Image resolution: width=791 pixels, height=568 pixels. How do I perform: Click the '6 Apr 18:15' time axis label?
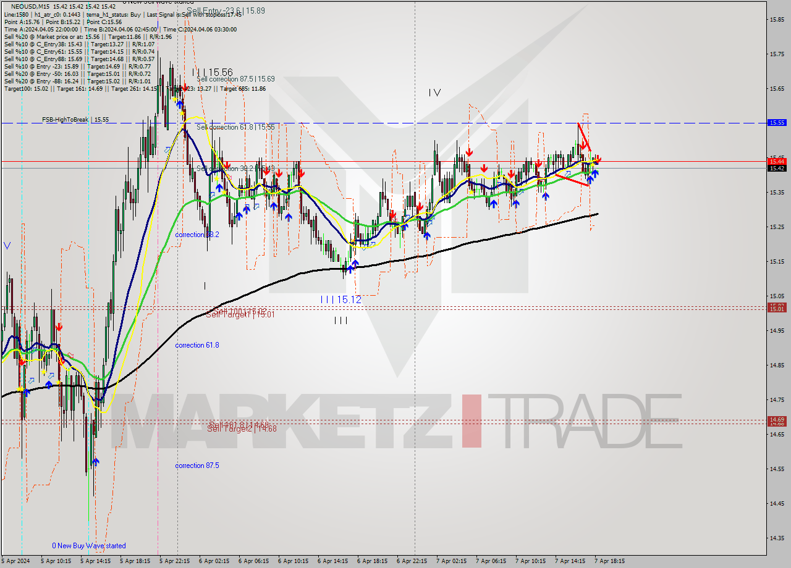pos(372,561)
